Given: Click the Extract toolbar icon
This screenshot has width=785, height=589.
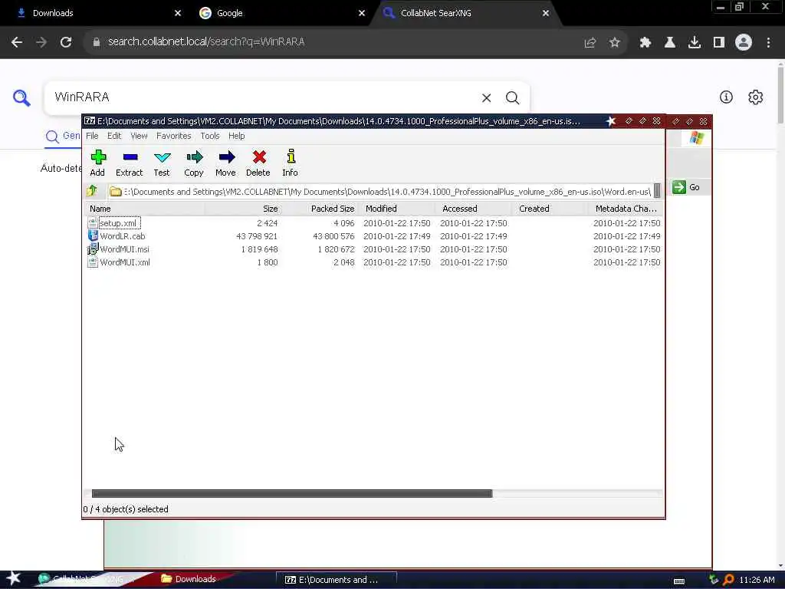Looking at the screenshot, I should (129, 163).
